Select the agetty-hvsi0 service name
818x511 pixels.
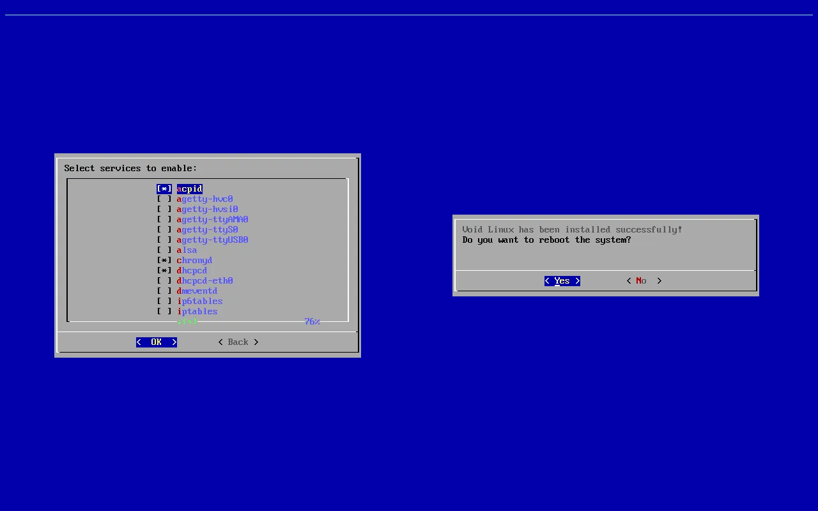pyautogui.click(x=208, y=210)
